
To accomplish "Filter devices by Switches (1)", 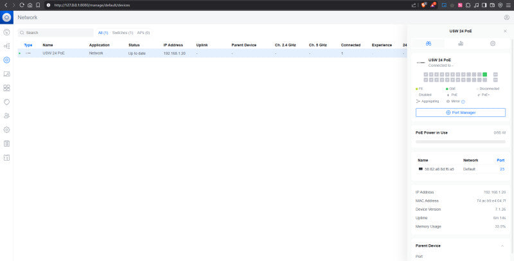I will (123, 33).
